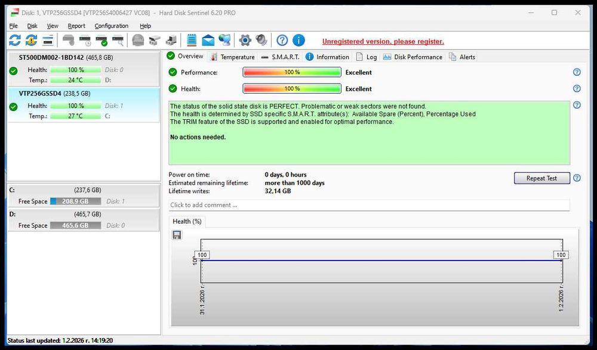597x350 pixels.
Task: Select the VTP256GSSD4 disk entry
Action: click(x=84, y=104)
